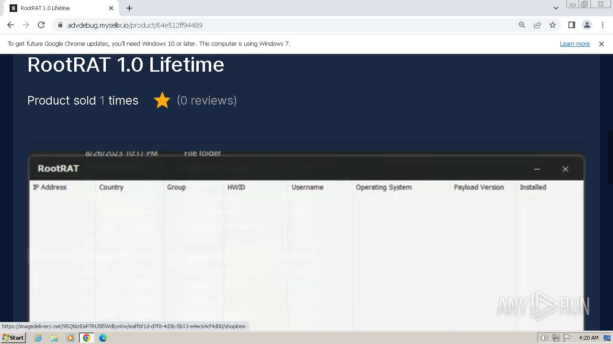The image size is (613, 344).
Task: Click the RootRAT 1.0 Lifetime heading
Action: tap(126, 64)
